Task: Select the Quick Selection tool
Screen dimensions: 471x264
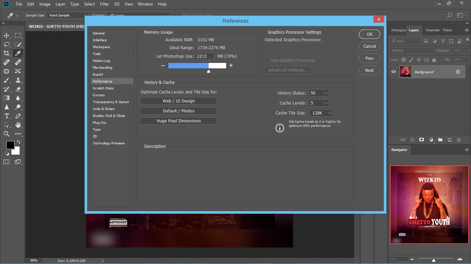Action: [18, 44]
